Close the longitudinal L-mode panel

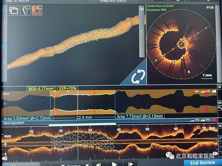pyautogui.click(x=220, y=126)
